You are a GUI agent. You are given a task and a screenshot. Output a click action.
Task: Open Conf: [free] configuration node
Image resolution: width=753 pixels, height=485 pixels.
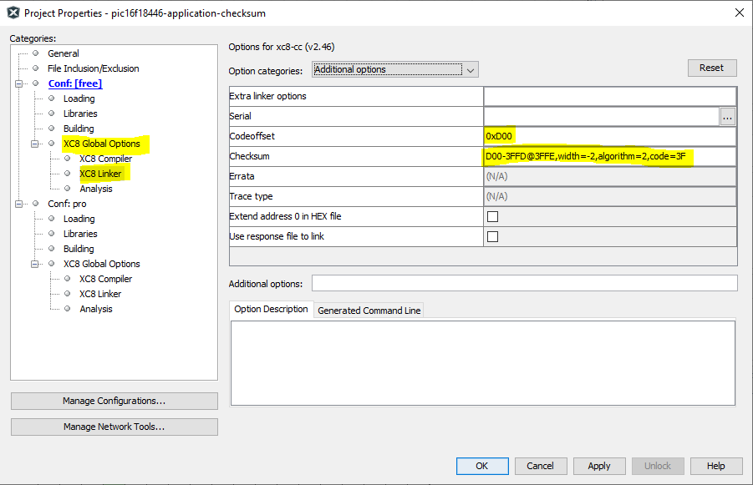75,83
